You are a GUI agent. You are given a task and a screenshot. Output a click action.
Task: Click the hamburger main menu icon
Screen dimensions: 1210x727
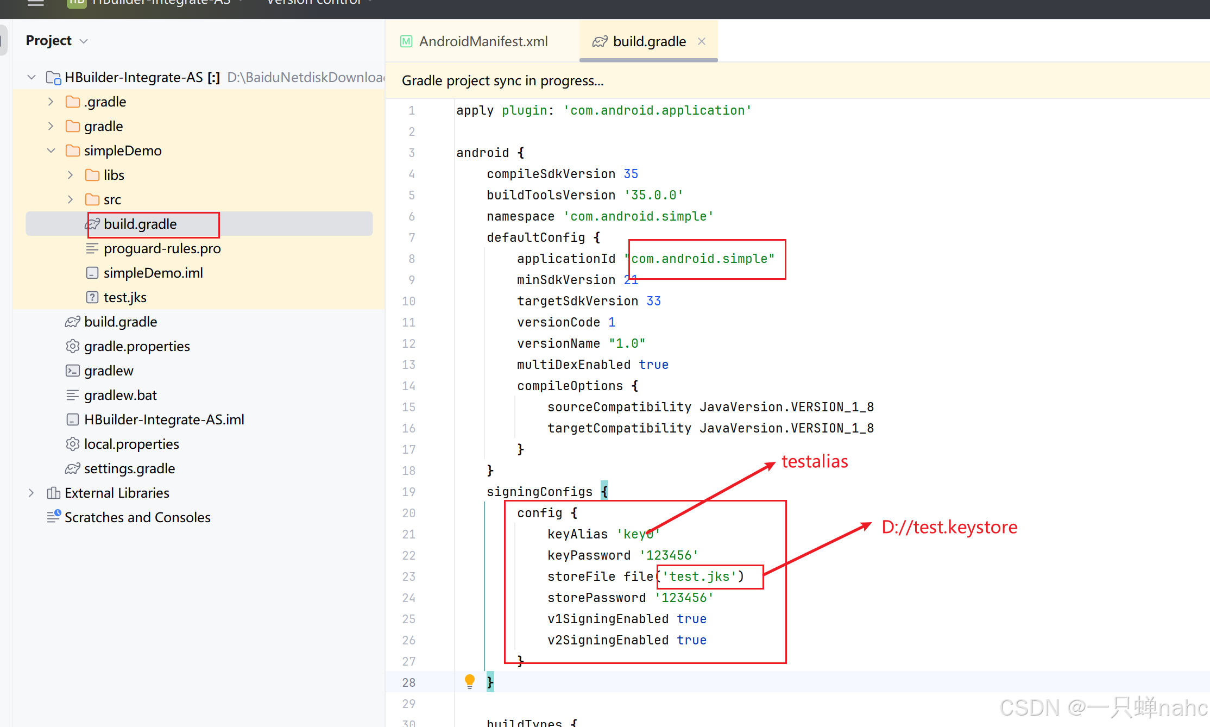coord(36,3)
